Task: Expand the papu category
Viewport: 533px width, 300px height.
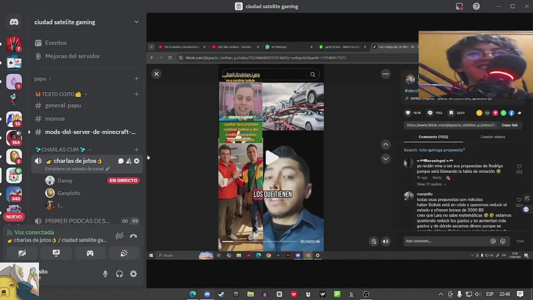Action: click(43, 79)
